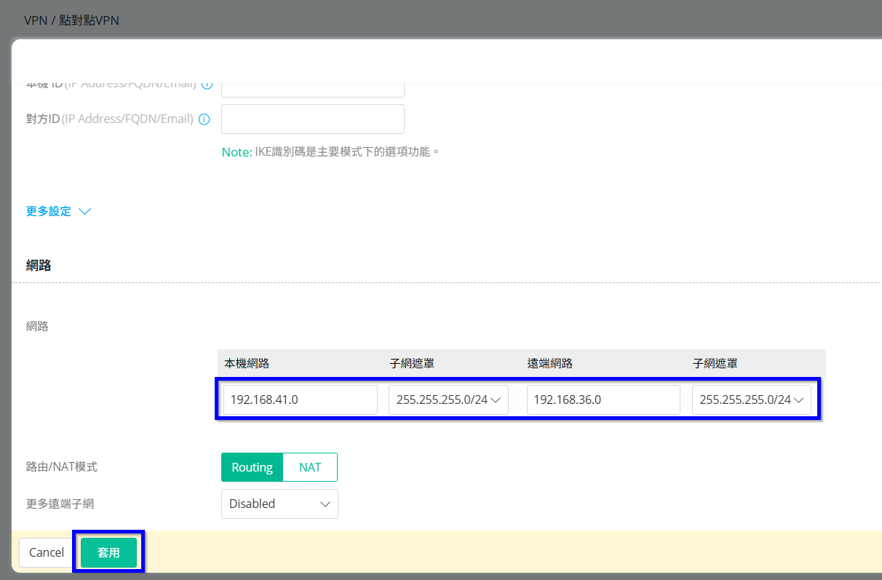Click VPN in the breadcrumb path
The width and height of the screenshot is (882, 580).
tap(36, 20)
